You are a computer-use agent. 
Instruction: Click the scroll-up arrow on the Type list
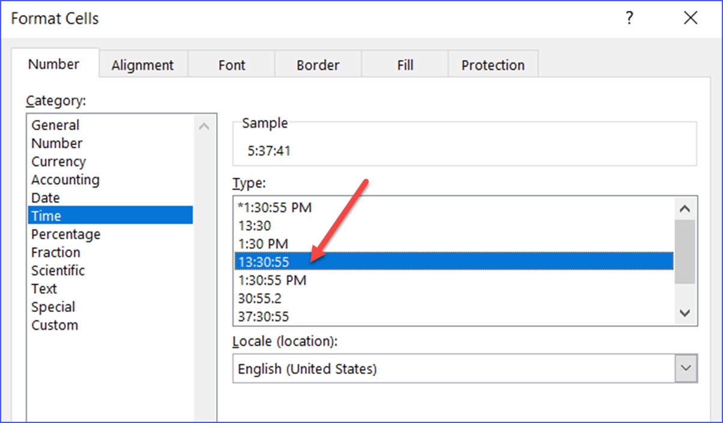point(685,208)
